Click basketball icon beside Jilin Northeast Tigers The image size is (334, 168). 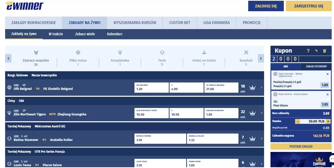(9, 113)
